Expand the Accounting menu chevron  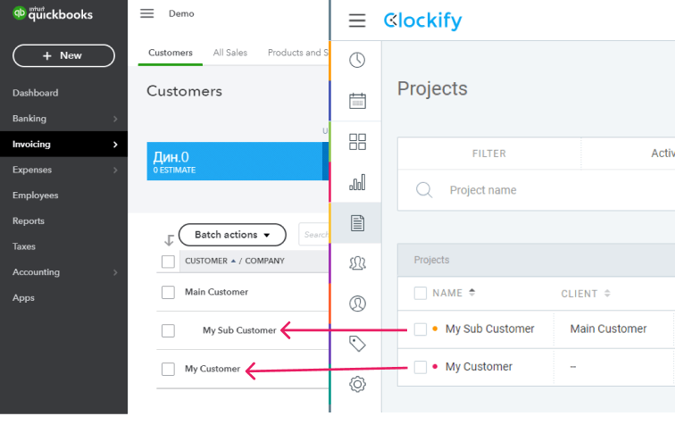[x=115, y=272]
